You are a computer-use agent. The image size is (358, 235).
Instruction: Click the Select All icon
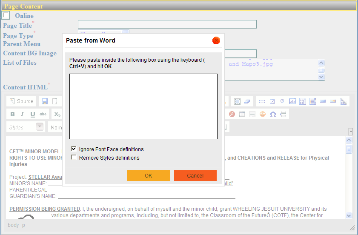[x=238, y=101]
